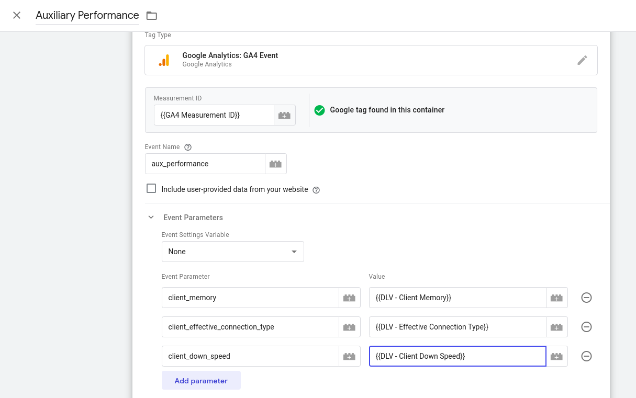The height and width of the screenshot is (398, 636).
Task: Open variable picker beside Measurement ID field
Action: pyautogui.click(x=284, y=115)
